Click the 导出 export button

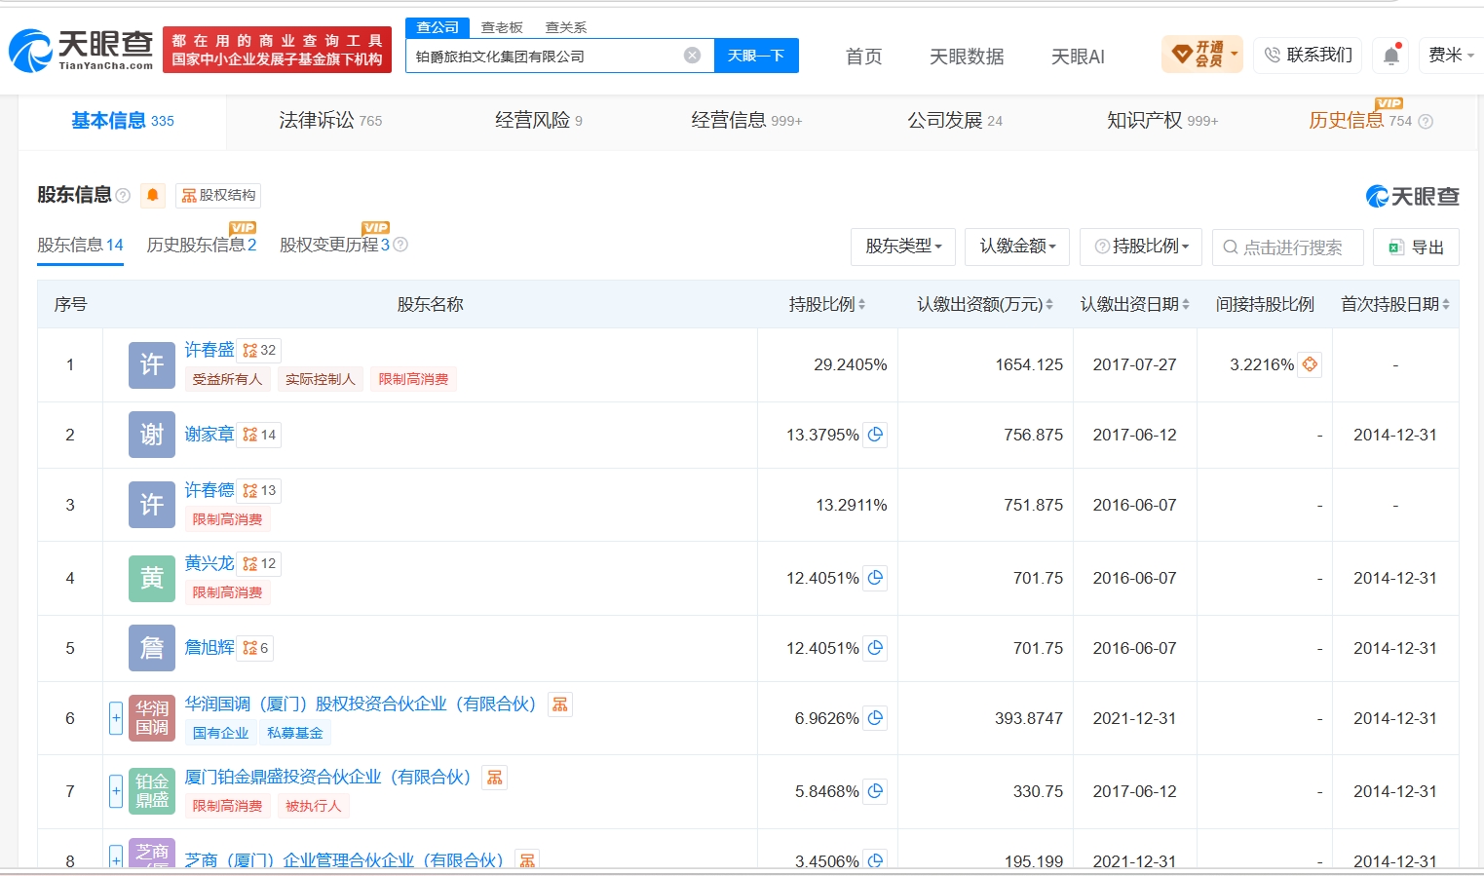1416,247
